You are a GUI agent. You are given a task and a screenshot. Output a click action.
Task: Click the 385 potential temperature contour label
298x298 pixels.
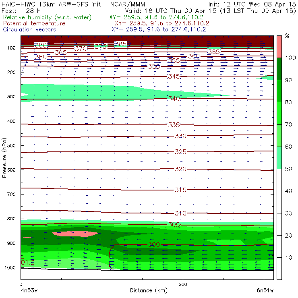[120, 44]
